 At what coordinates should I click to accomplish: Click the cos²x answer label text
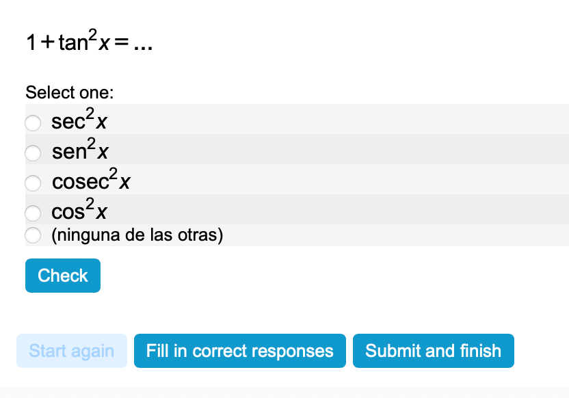coord(79,211)
